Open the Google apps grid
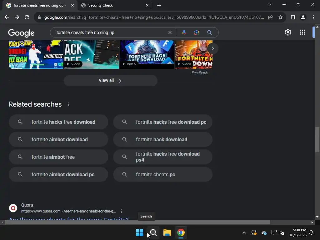The image size is (320, 240). [x=302, y=32]
